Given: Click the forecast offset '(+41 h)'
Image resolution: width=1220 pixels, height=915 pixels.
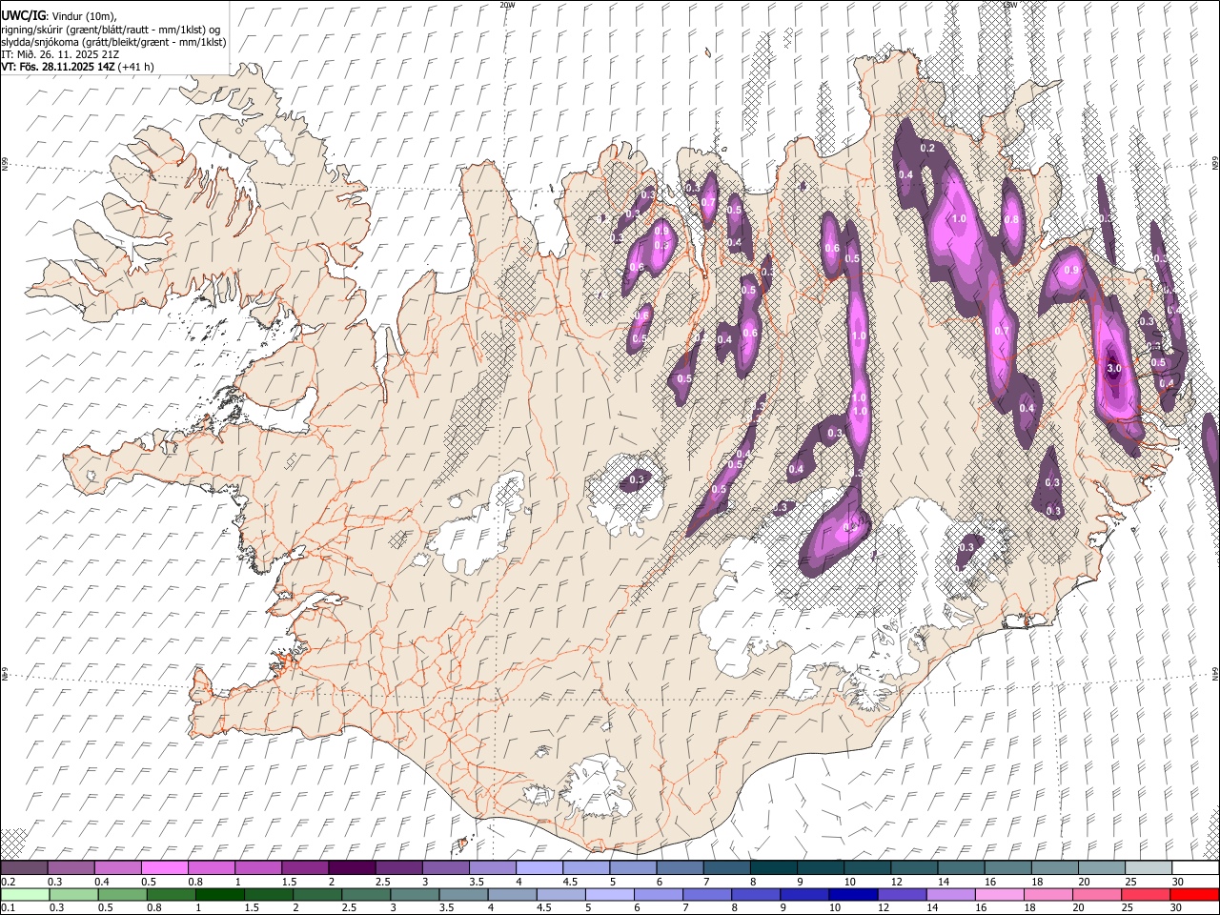Looking at the screenshot, I should (135, 67).
